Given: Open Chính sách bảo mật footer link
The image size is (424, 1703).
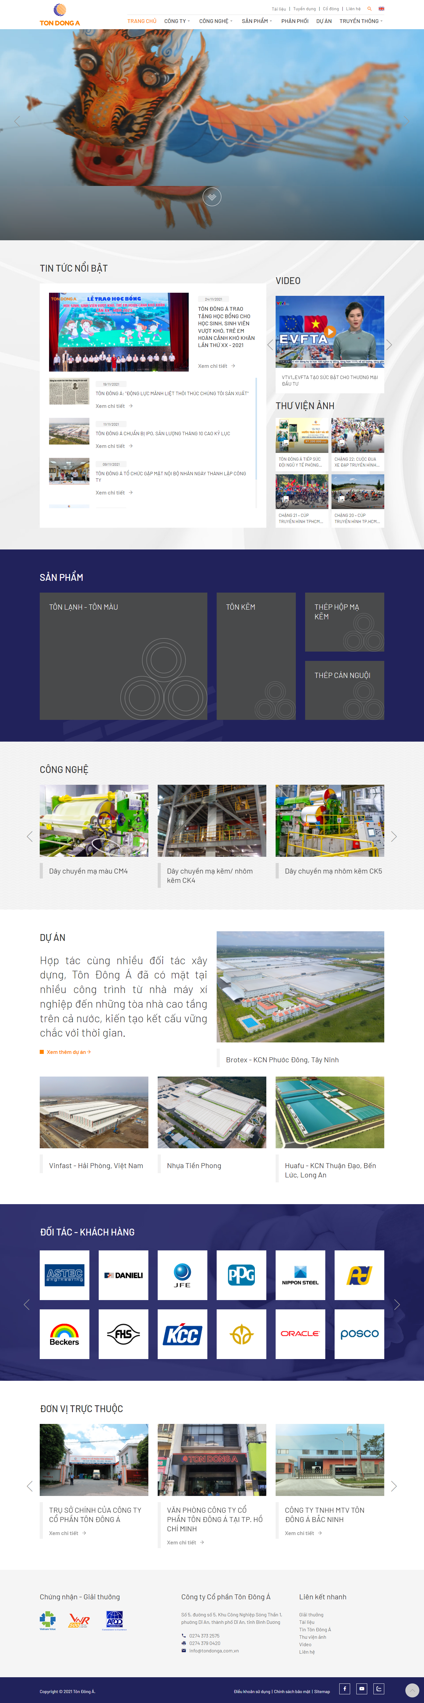Looking at the screenshot, I should pyautogui.click(x=292, y=1691).
